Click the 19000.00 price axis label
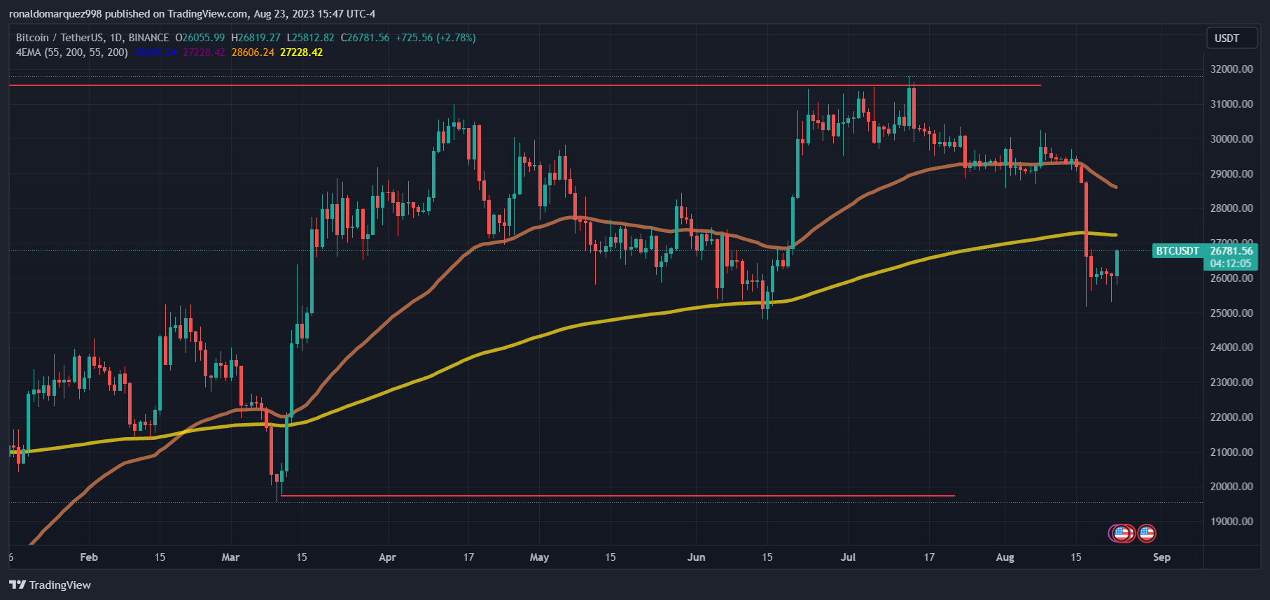This screenshot has height=600, width=1270. click(1231, 522)
